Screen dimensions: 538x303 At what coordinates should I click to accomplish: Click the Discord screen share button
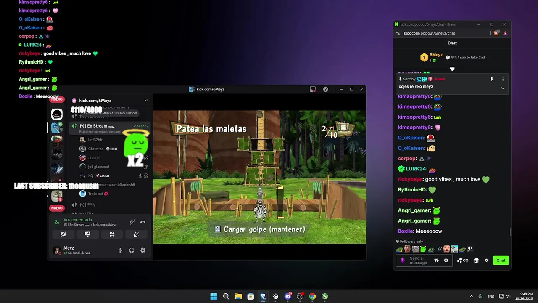[x=87, y=234]
